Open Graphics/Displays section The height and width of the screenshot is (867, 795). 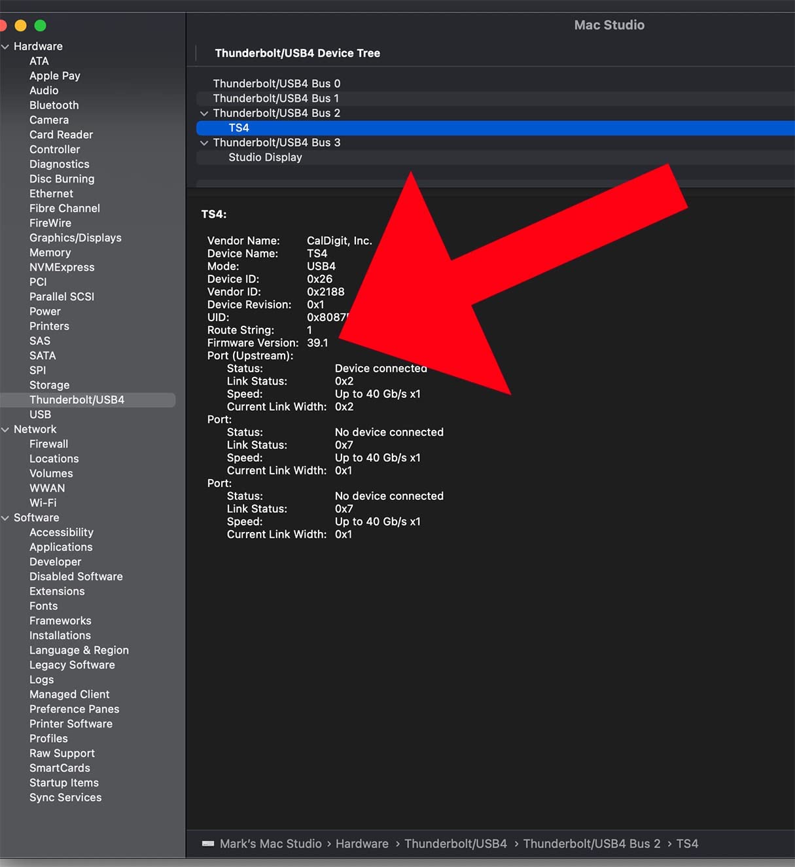(76, 238)
